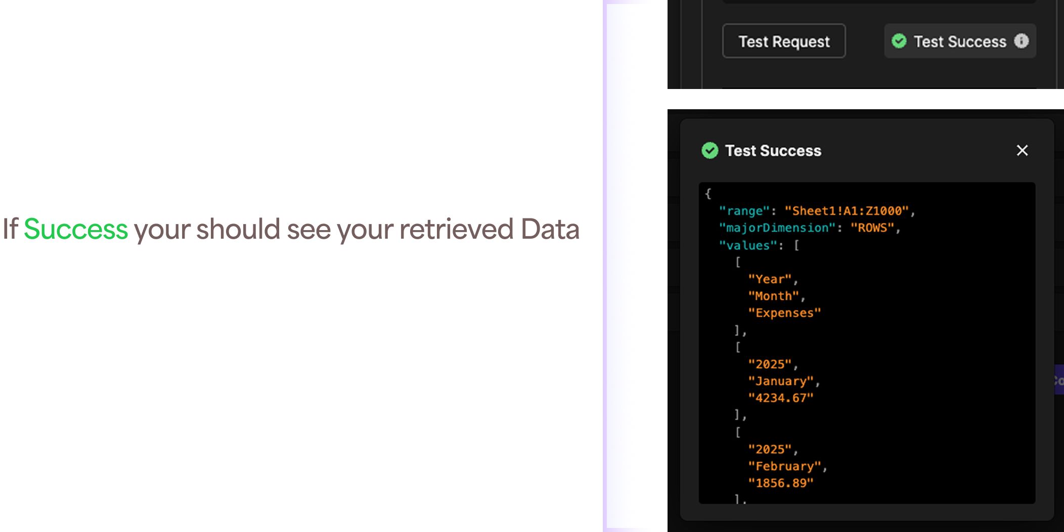Screen dimensions: 1064x532
Task: Click the circular info symbol for test details
Action: point(1022,41)
